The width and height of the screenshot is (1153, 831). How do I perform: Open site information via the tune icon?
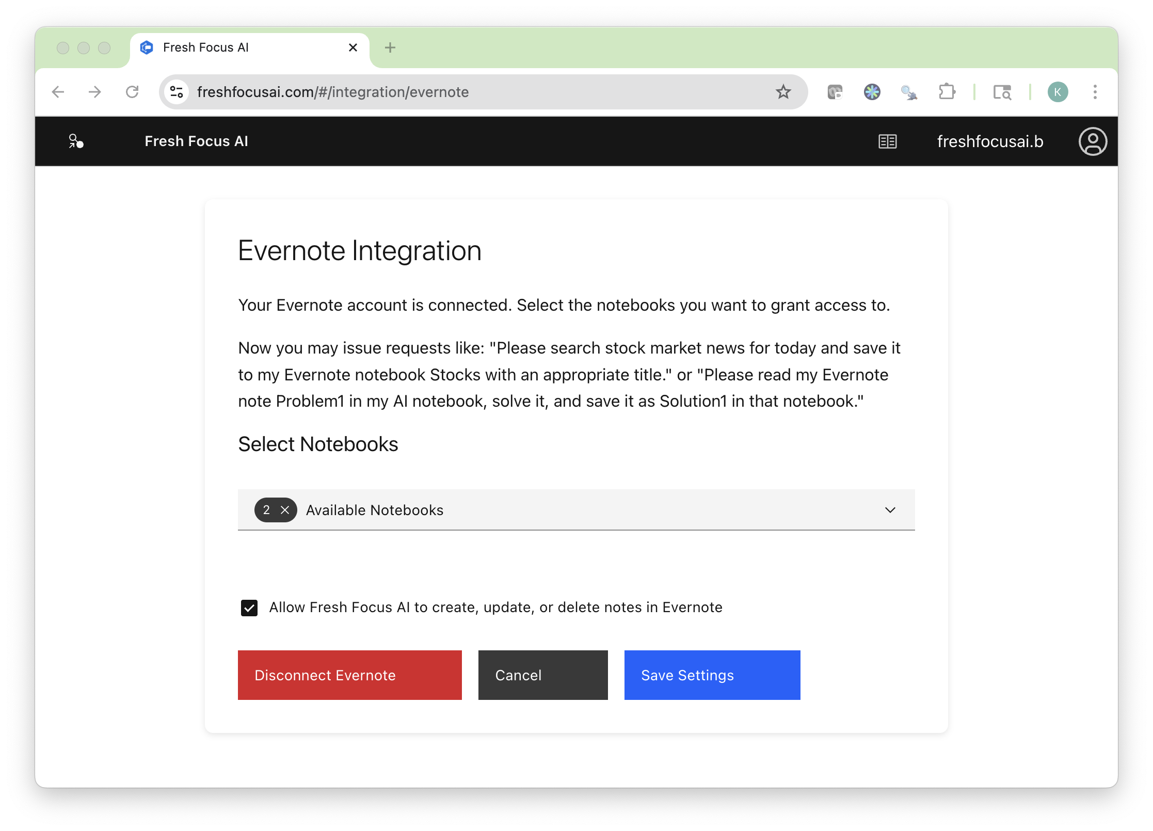click(176, 92)
